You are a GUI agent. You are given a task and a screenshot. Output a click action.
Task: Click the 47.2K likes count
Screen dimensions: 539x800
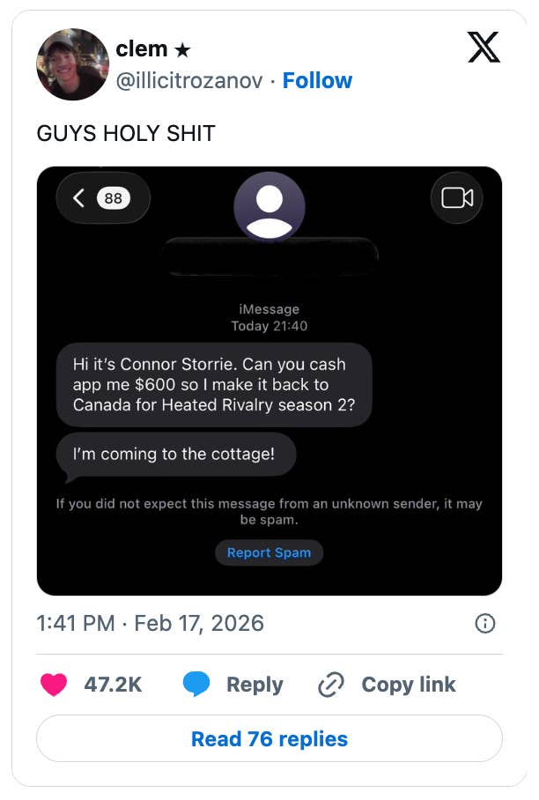tap(113, 685)
